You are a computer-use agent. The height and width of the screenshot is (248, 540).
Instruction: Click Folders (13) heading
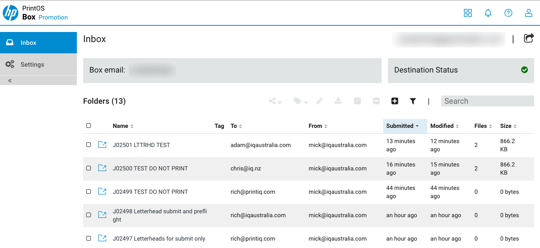point(104,101)
